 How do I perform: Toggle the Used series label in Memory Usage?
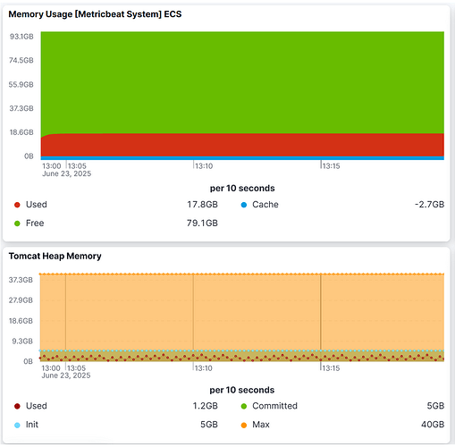pos(37,205)
